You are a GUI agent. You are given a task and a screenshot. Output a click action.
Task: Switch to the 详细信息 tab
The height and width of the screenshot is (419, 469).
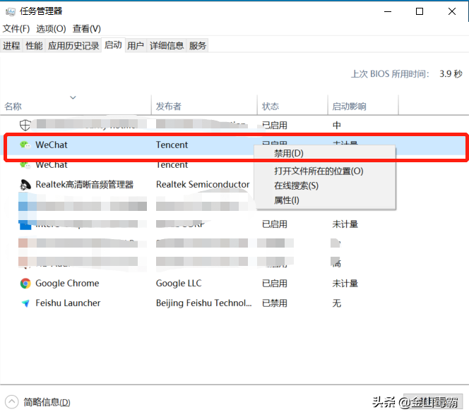167,46
